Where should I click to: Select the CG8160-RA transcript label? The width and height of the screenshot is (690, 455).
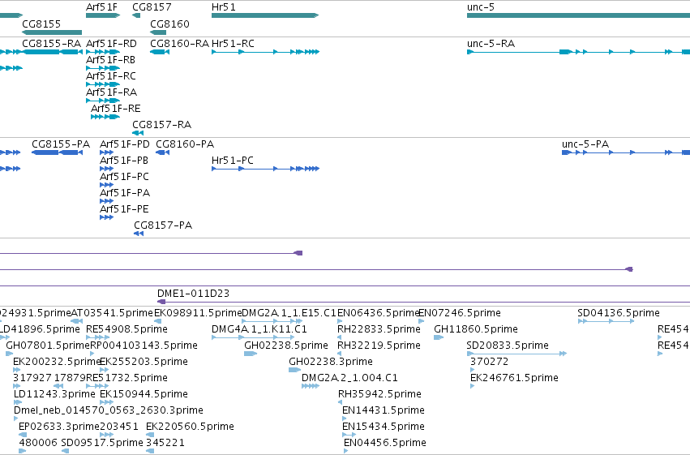point(179,44)
